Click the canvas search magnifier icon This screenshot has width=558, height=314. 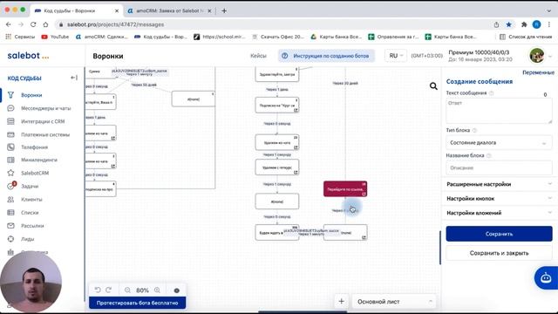[433, 86]
